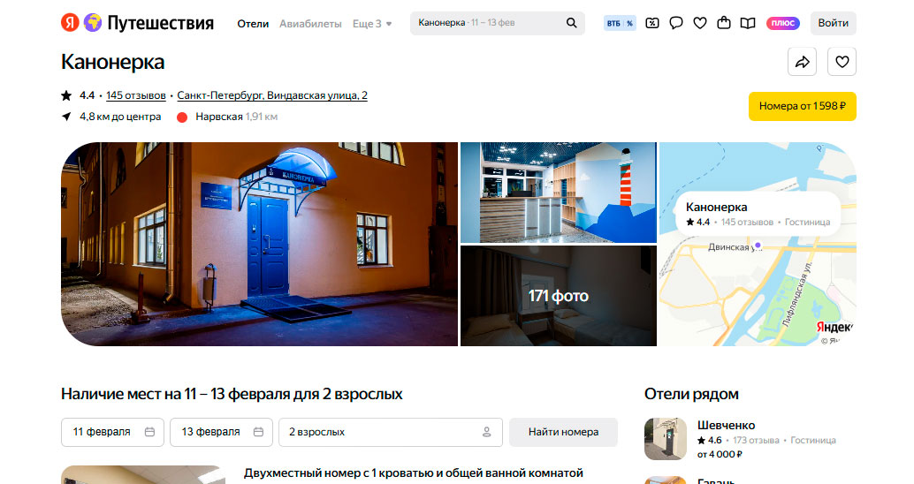Click the Путешествия globe logo icon
This screenshot has width=914, height=484.
pos(93,23)
